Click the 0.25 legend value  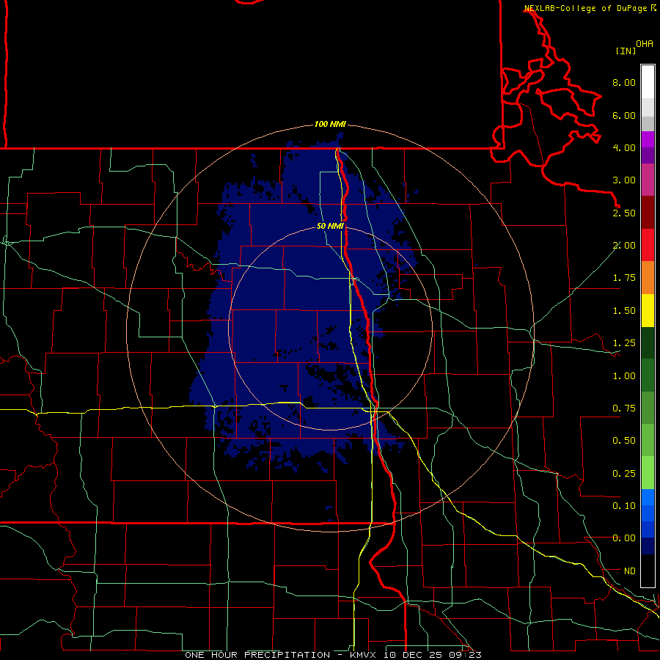[x=624, y=474]
